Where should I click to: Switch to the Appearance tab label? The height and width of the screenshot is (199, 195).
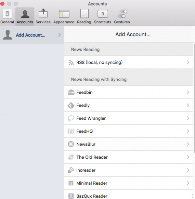click(64, 22)
